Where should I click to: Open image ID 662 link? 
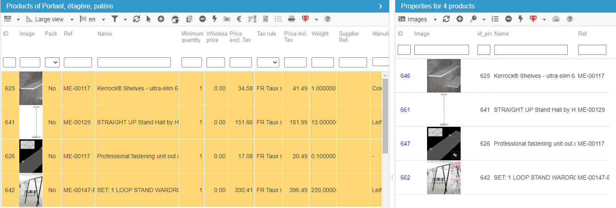point(405,177)
